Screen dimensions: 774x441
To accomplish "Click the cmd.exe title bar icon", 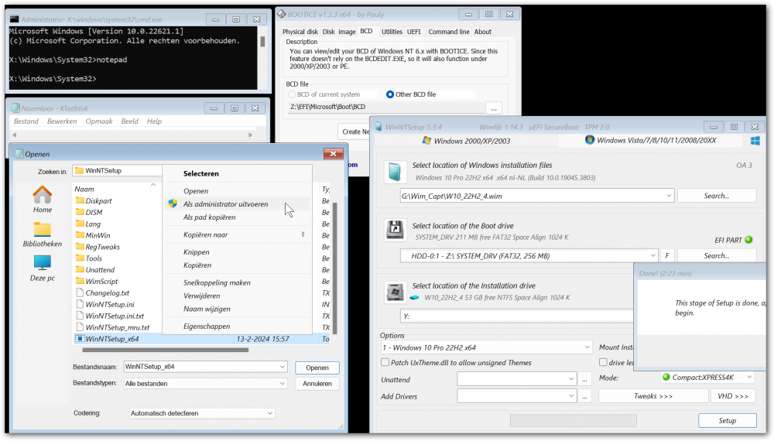I will 14,19.
